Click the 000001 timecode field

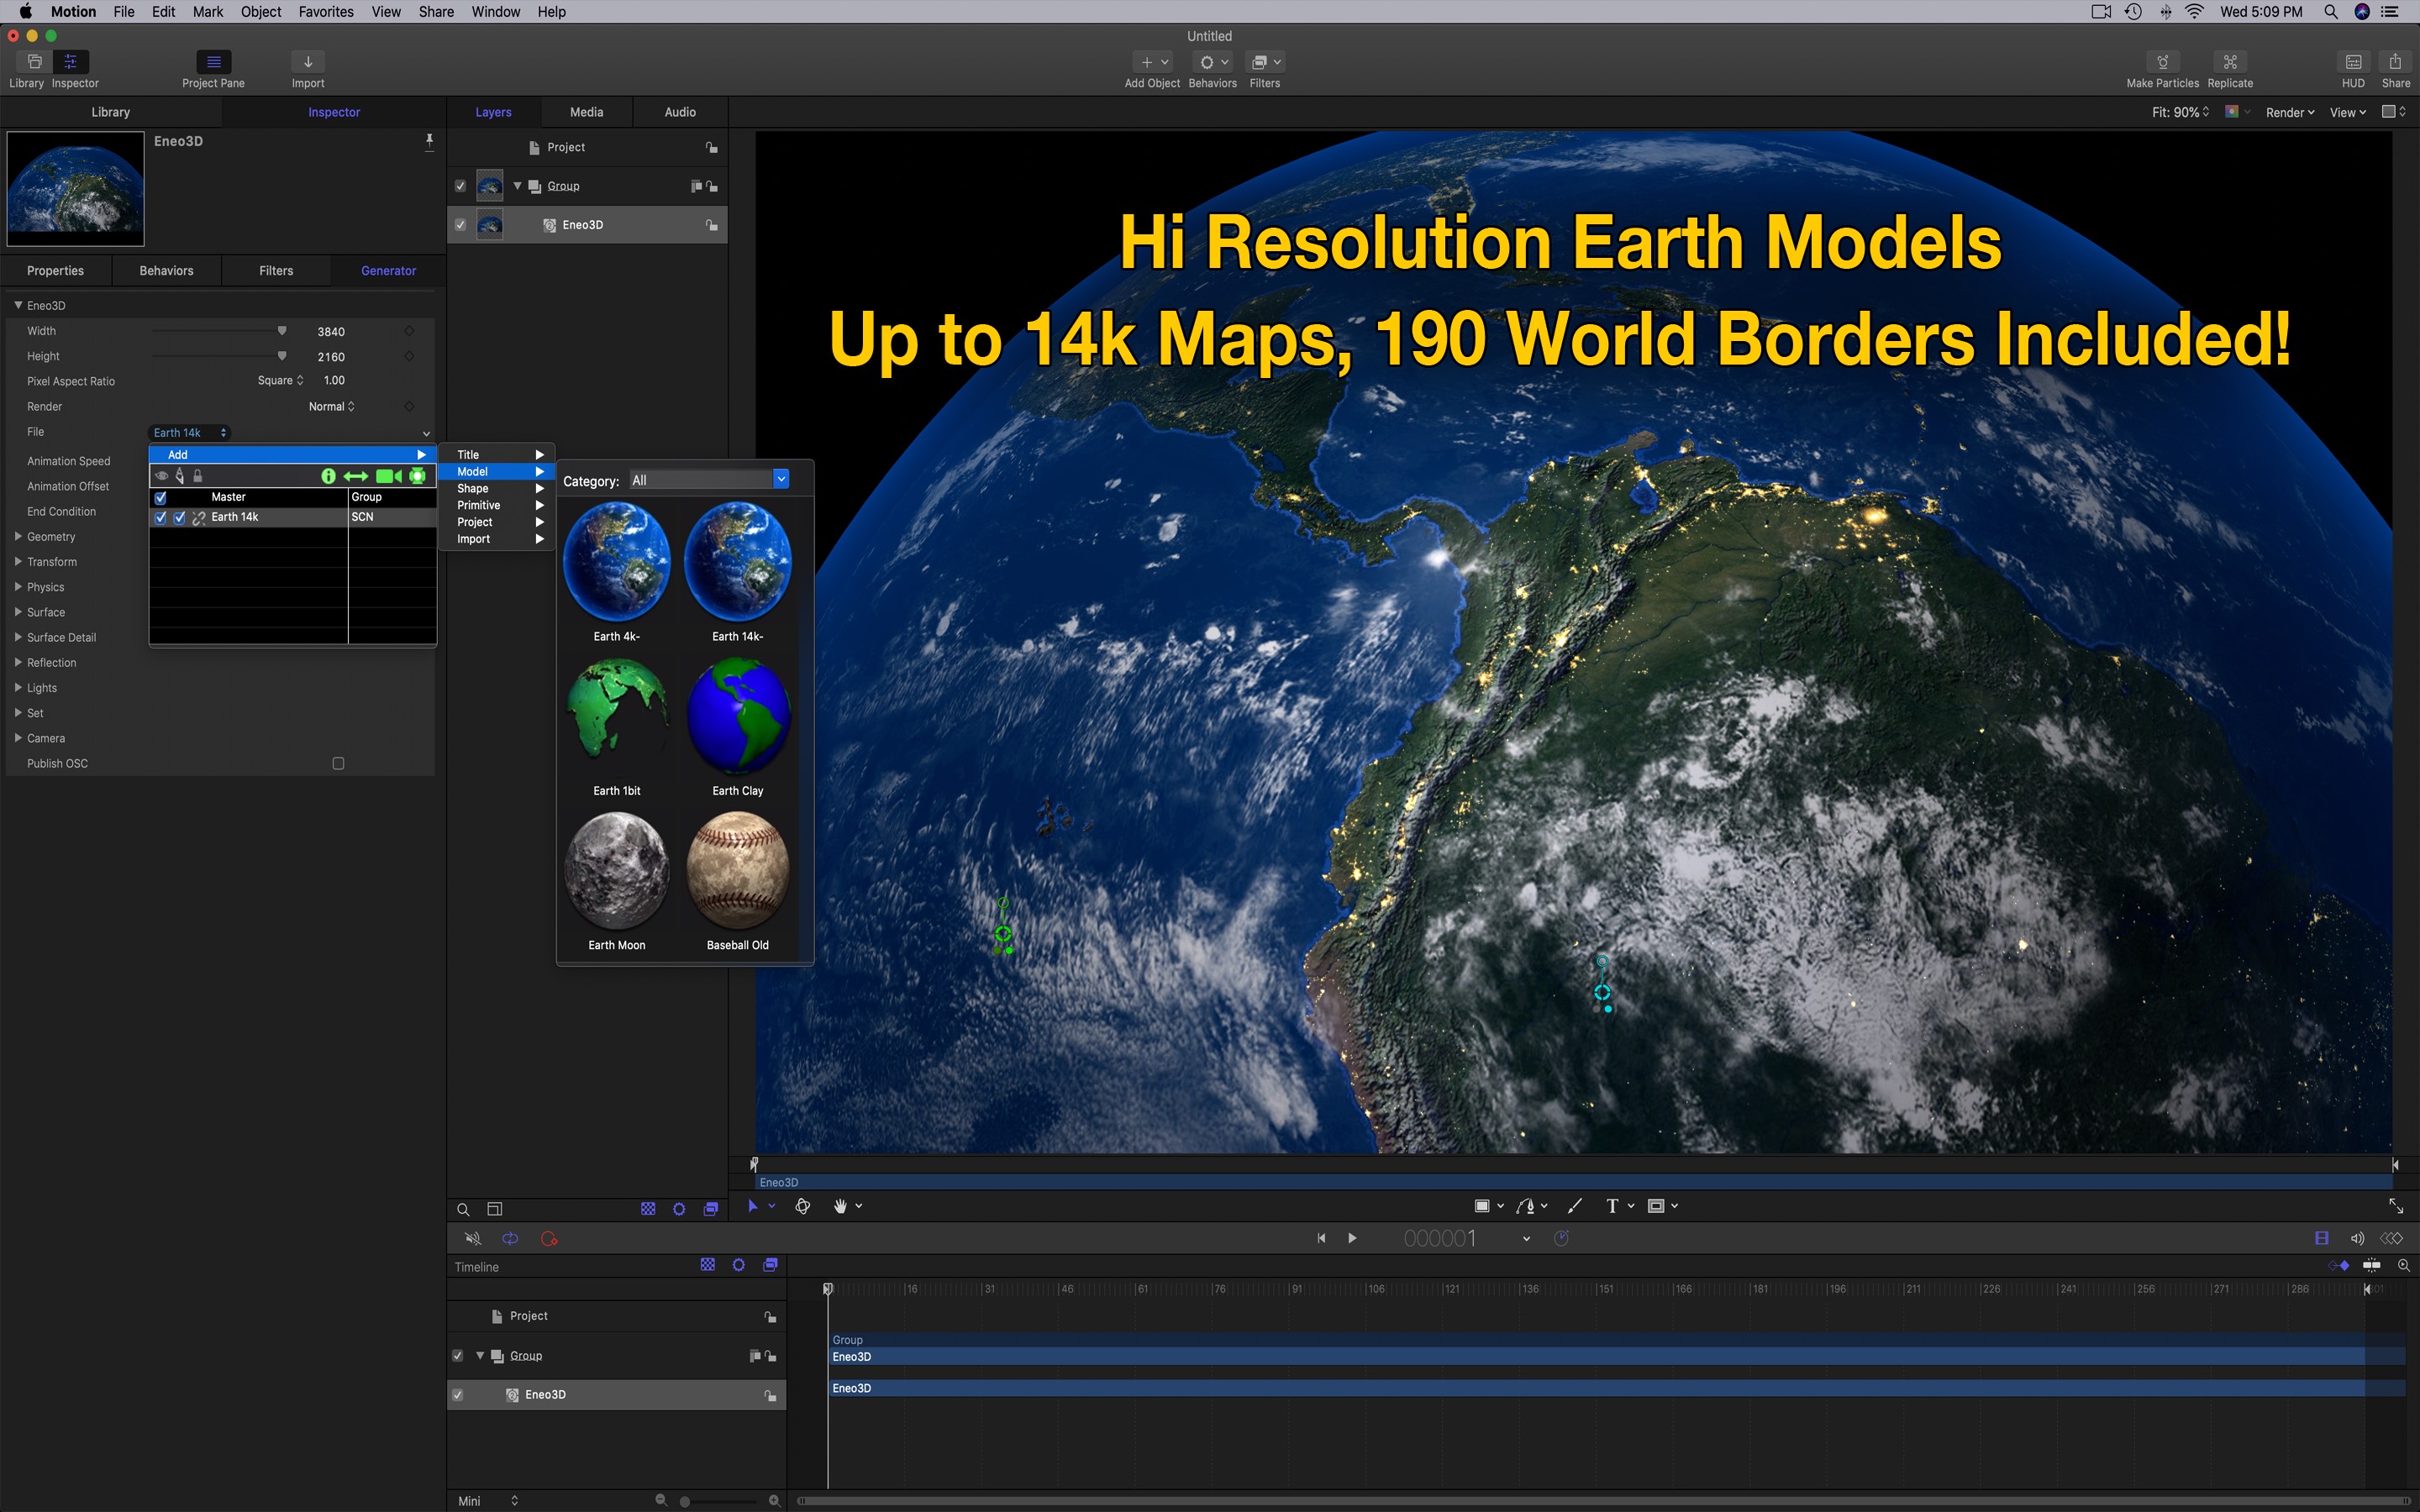(1439, 1238)
